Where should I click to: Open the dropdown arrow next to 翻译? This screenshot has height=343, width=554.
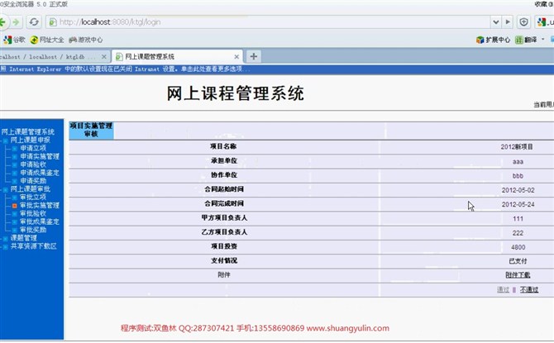[543, 40]
